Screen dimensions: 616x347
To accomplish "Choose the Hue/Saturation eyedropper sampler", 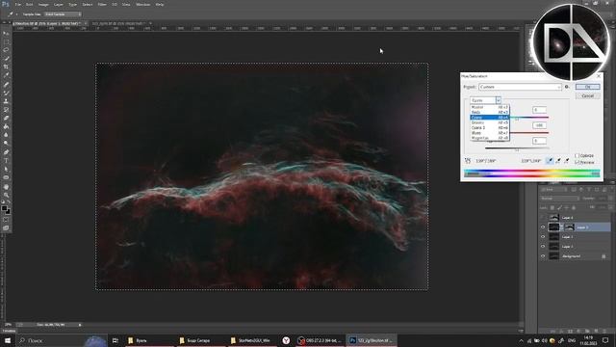I will click(550, 161).
